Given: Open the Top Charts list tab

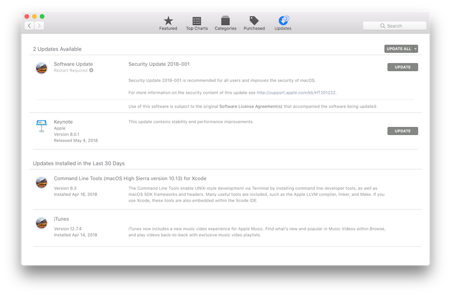Looking at the screenshot, I should pos(197,23).
